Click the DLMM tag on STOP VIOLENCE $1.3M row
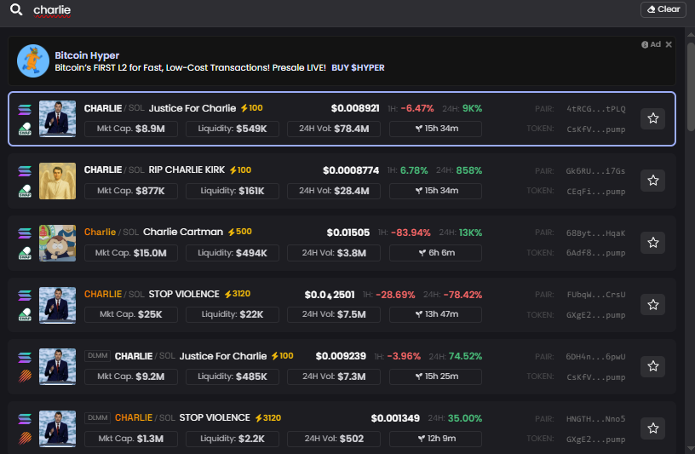This screenshot has width=695, height=454. 97,417
